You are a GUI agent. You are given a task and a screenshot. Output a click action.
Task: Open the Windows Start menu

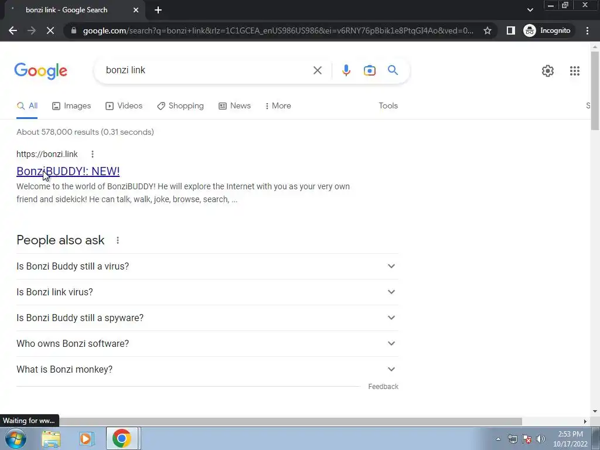16,438
